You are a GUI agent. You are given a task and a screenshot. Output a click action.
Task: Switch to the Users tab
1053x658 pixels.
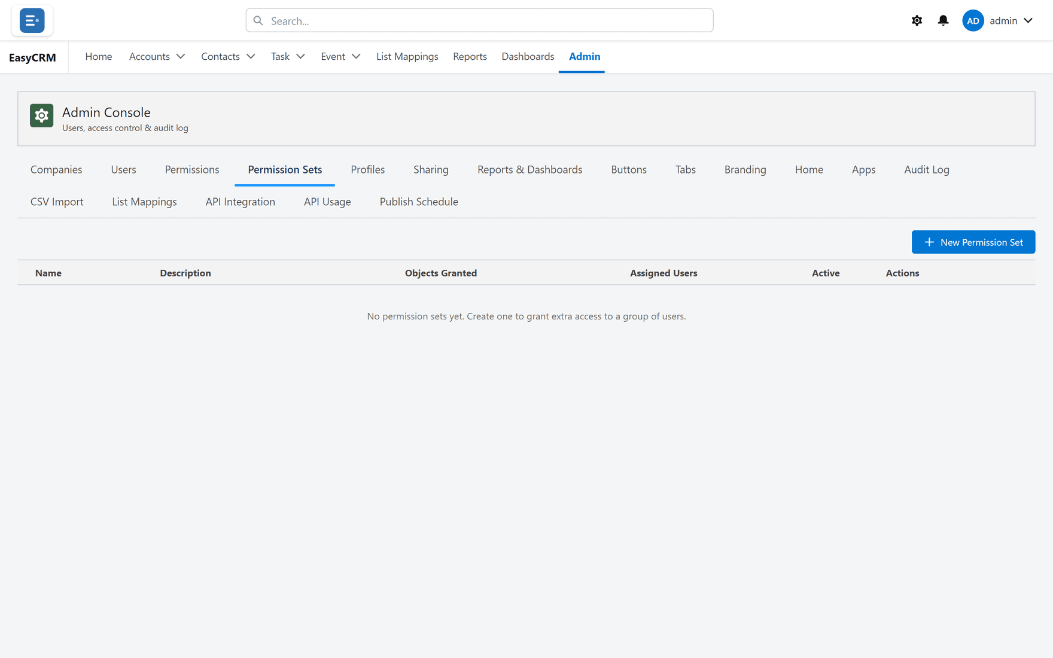coord(123,169)
